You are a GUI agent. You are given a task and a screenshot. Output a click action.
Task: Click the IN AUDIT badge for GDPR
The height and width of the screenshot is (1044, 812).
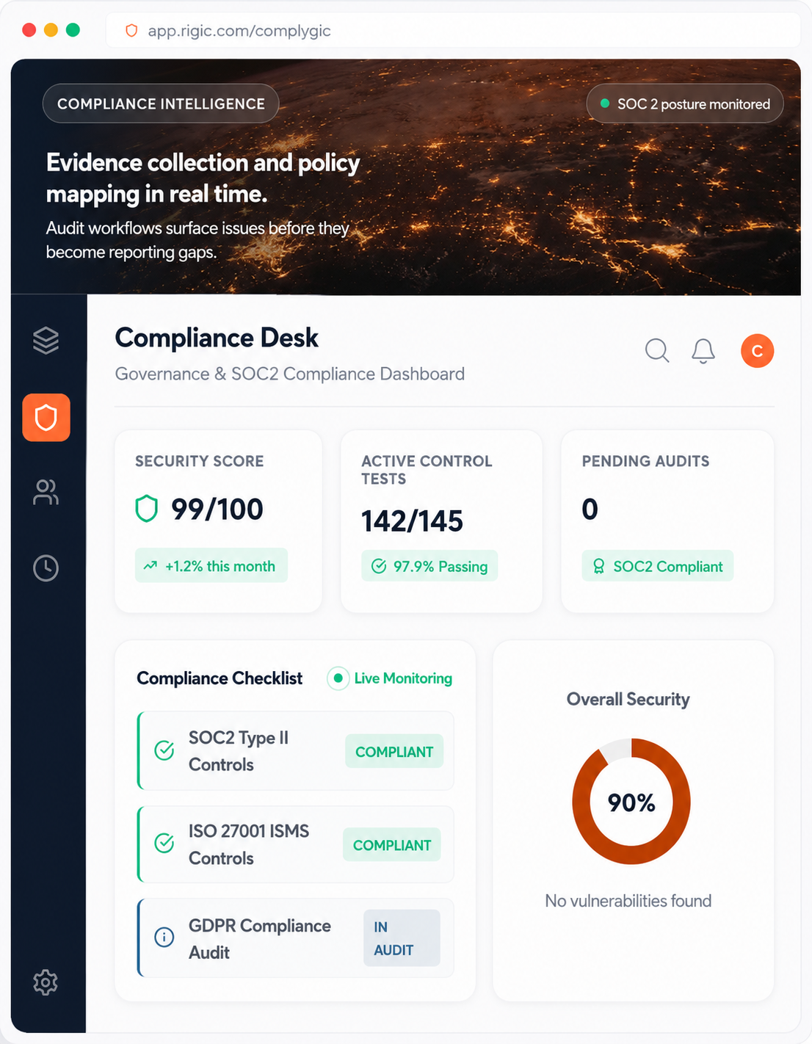coord(402,938)
